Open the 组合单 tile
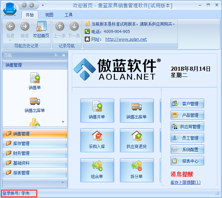Viewport: 222px width, 198px height. click(97, 170)
